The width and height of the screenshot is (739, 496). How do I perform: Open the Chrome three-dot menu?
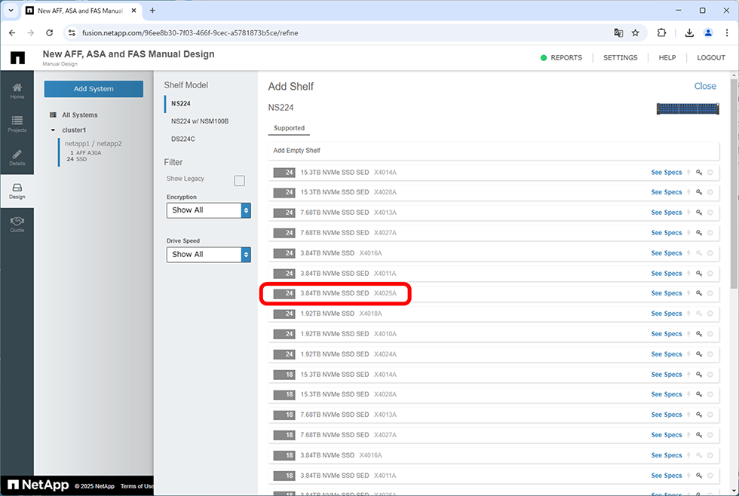727,33
